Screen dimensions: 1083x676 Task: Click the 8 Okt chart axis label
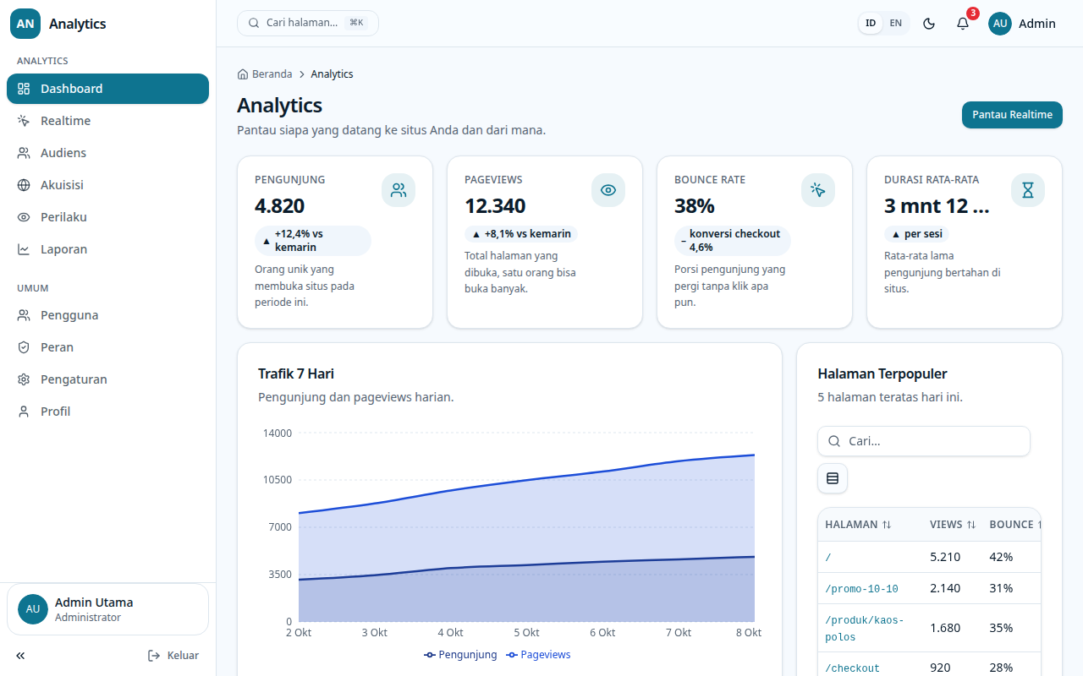coord(747,633)
